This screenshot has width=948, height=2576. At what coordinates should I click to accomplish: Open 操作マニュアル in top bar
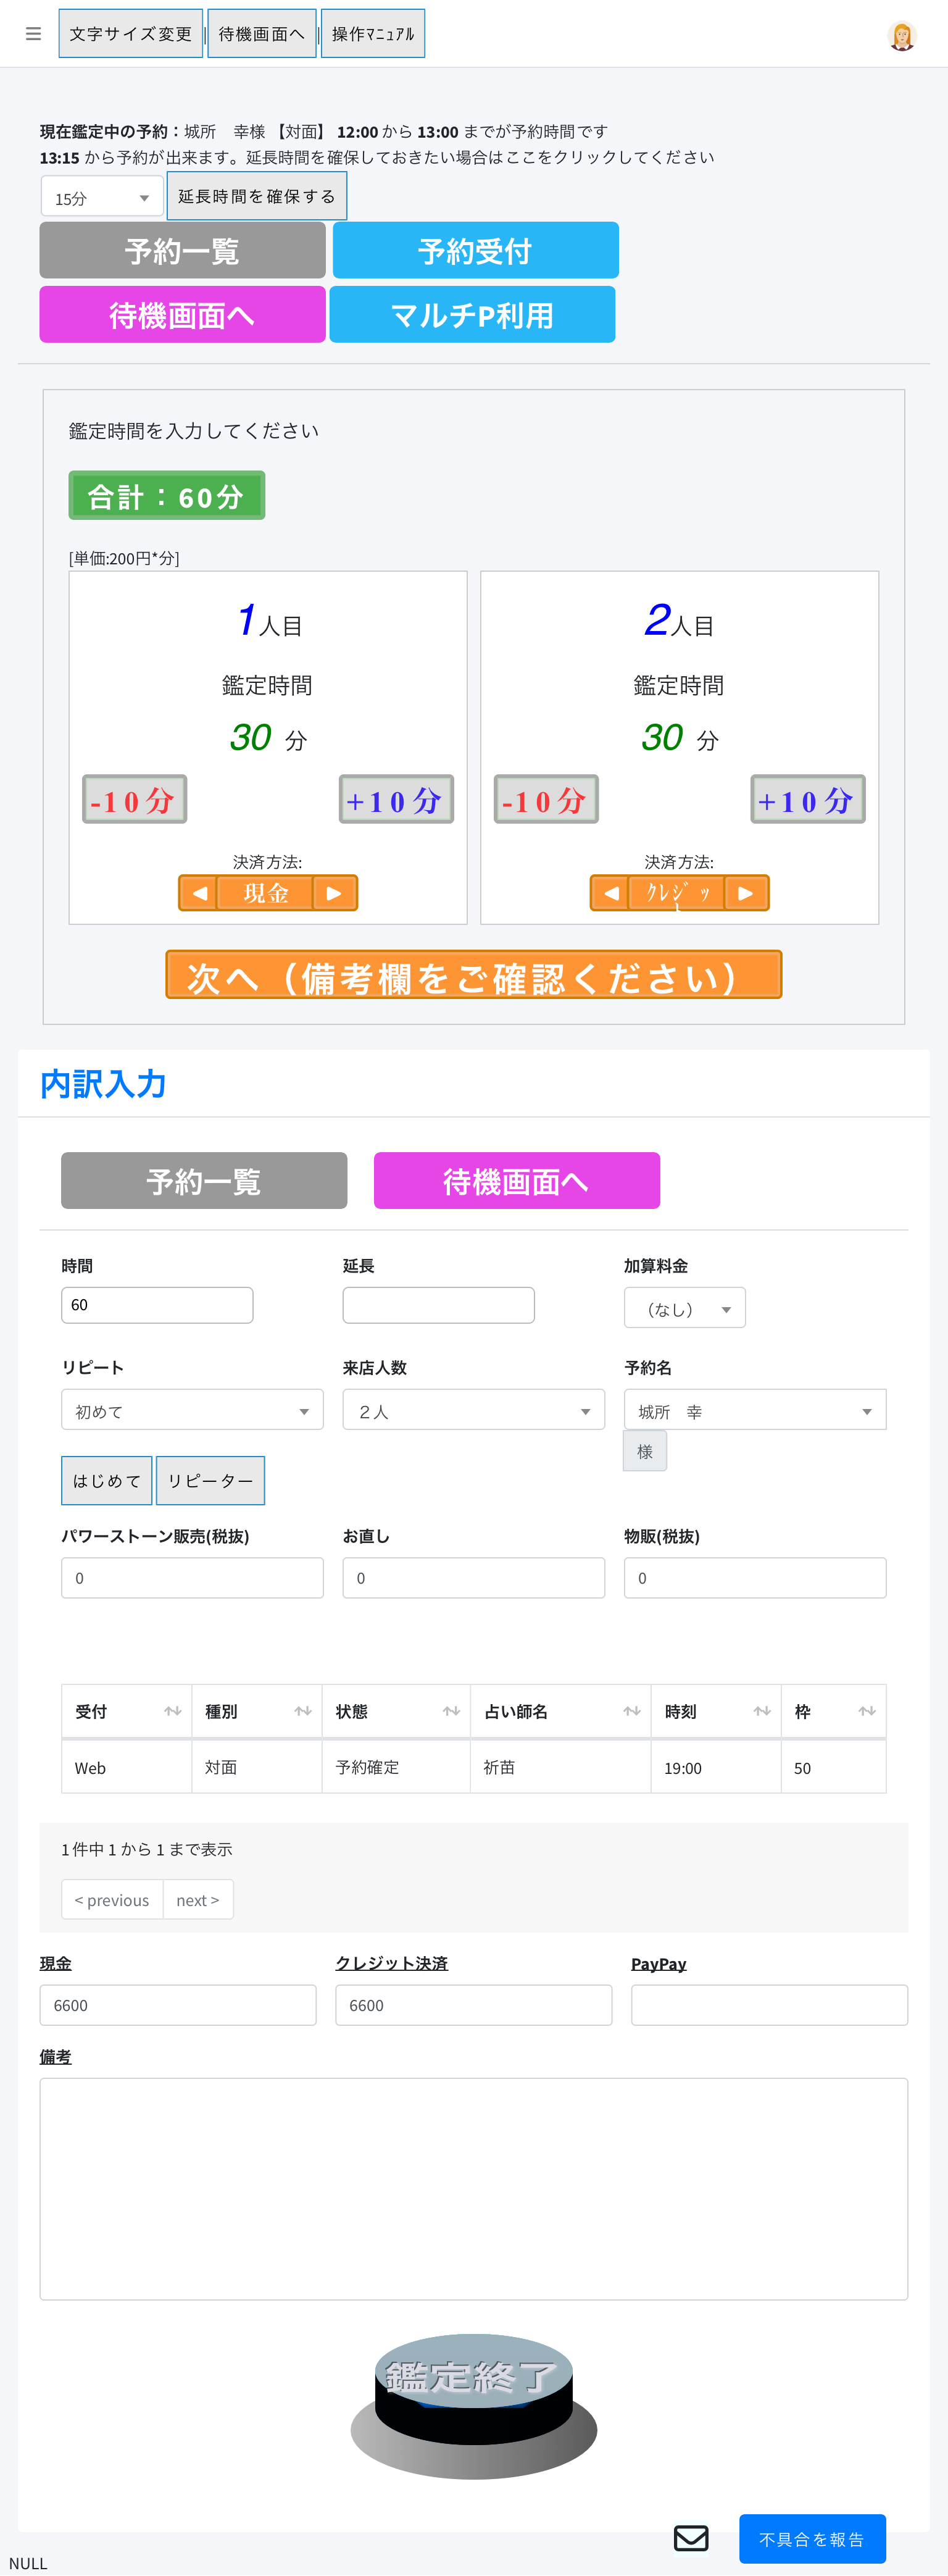click(373, 34)
